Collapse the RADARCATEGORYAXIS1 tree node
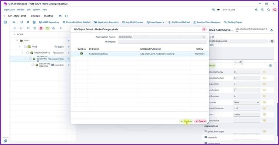Screen dimensions: 279x145 (x=25, y=59)
